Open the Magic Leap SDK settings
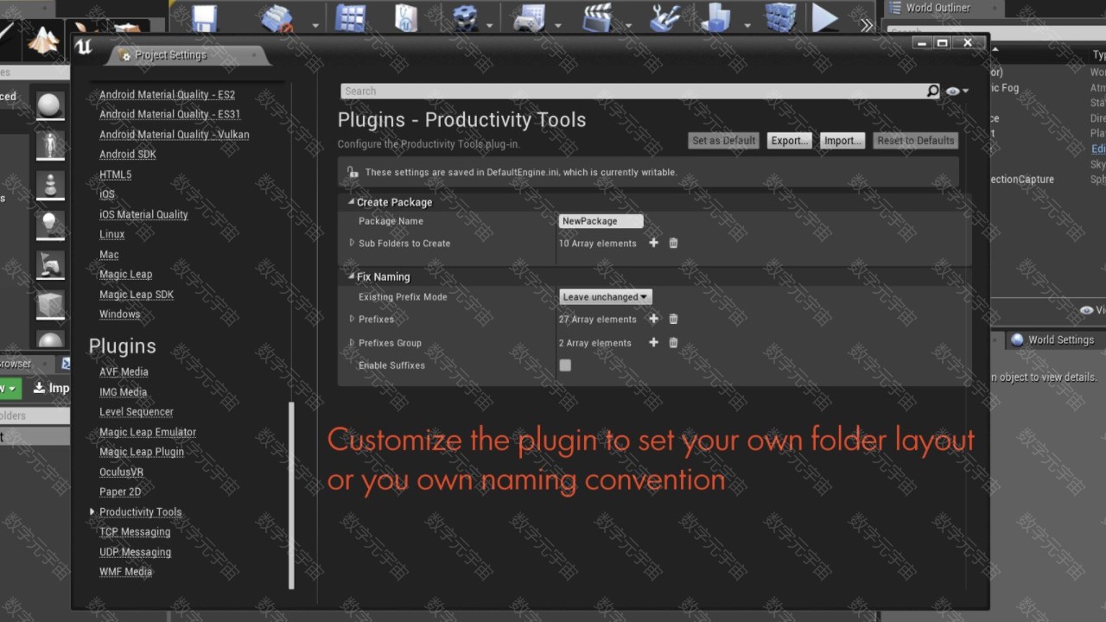 click(x=137, y=295)
